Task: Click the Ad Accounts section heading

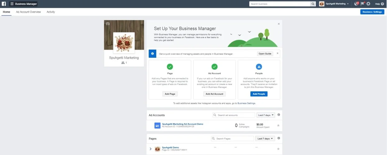Action: [x=157, y=115]
